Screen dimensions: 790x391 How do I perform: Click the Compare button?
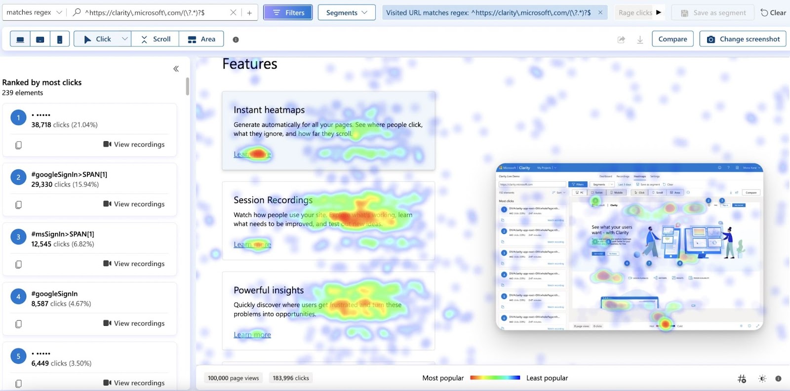(x=672, y=39)
